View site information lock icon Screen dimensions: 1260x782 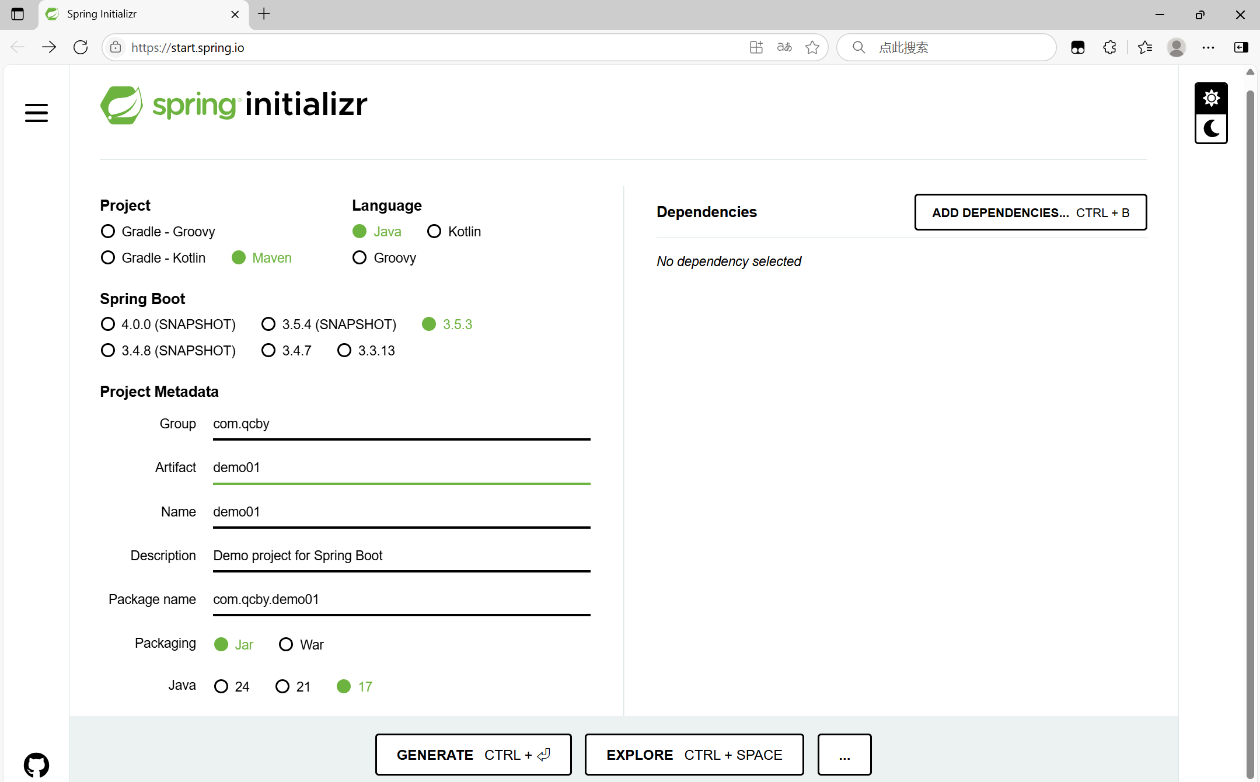click(116, 47)
